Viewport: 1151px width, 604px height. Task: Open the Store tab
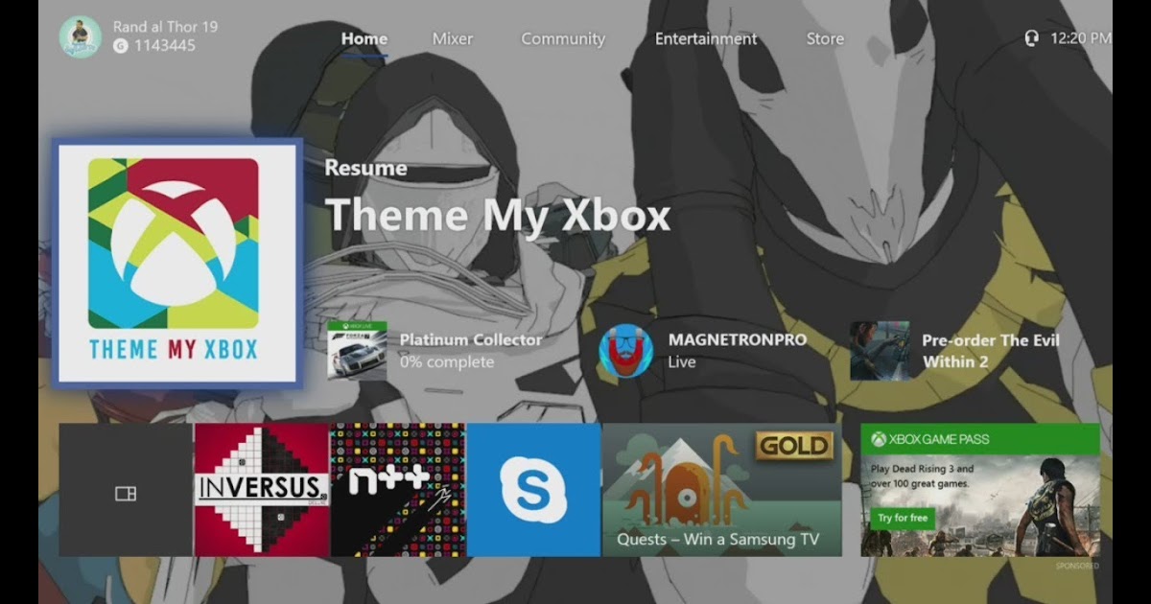825,39
